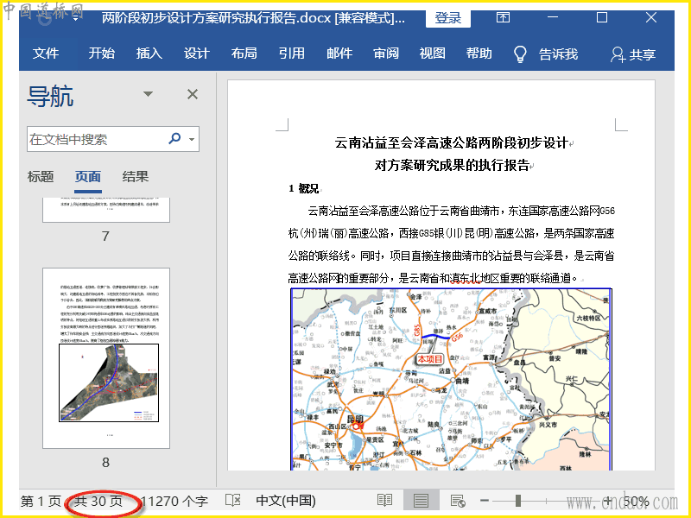Close the navigation pane with X
The width and height of the screenshot is (691, 518).
[x=193, y=95]
